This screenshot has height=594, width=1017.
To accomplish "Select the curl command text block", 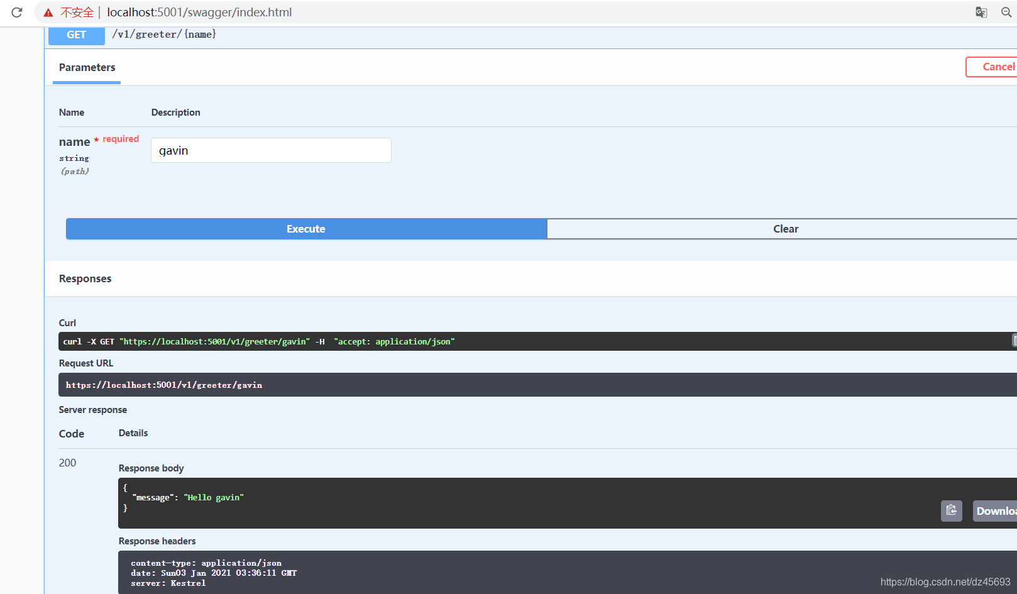I will click(x=537, y=341).
